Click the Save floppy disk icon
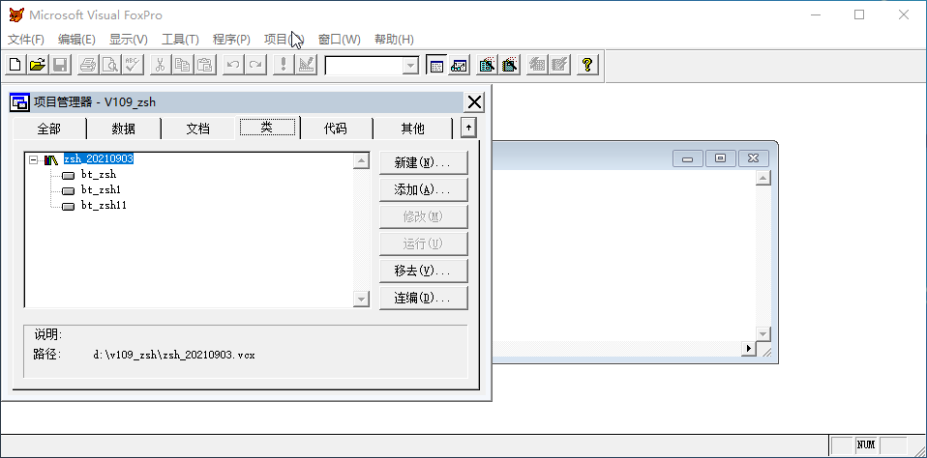 tap(60, 65)
